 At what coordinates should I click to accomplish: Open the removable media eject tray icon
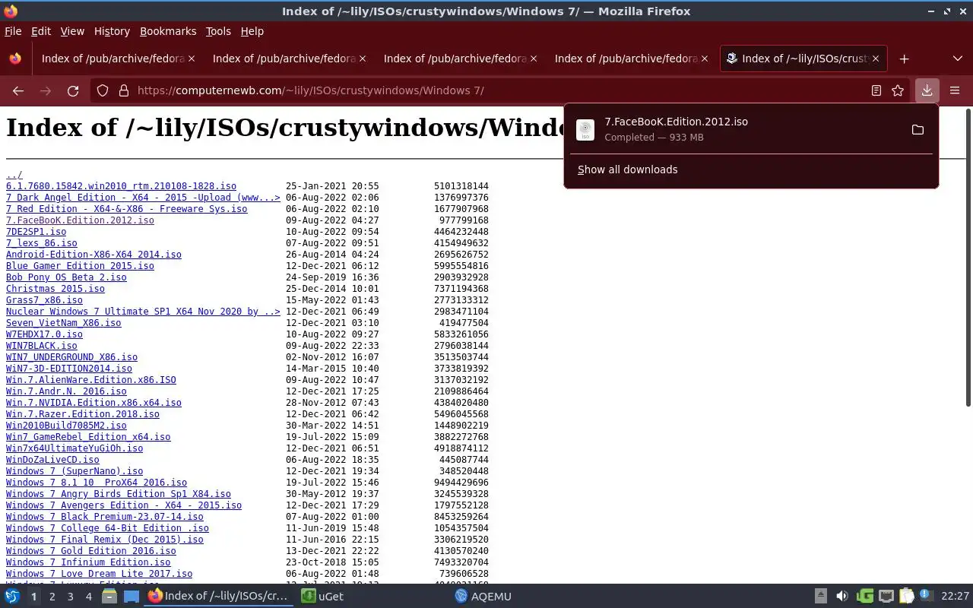tap(820, 597)
